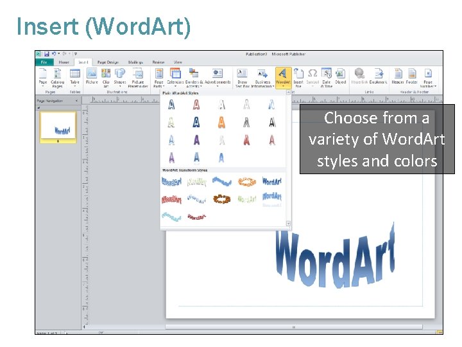Expand the Calendars gallery
462x347 pixels.
pyautogui.click(x=175, y=78)
